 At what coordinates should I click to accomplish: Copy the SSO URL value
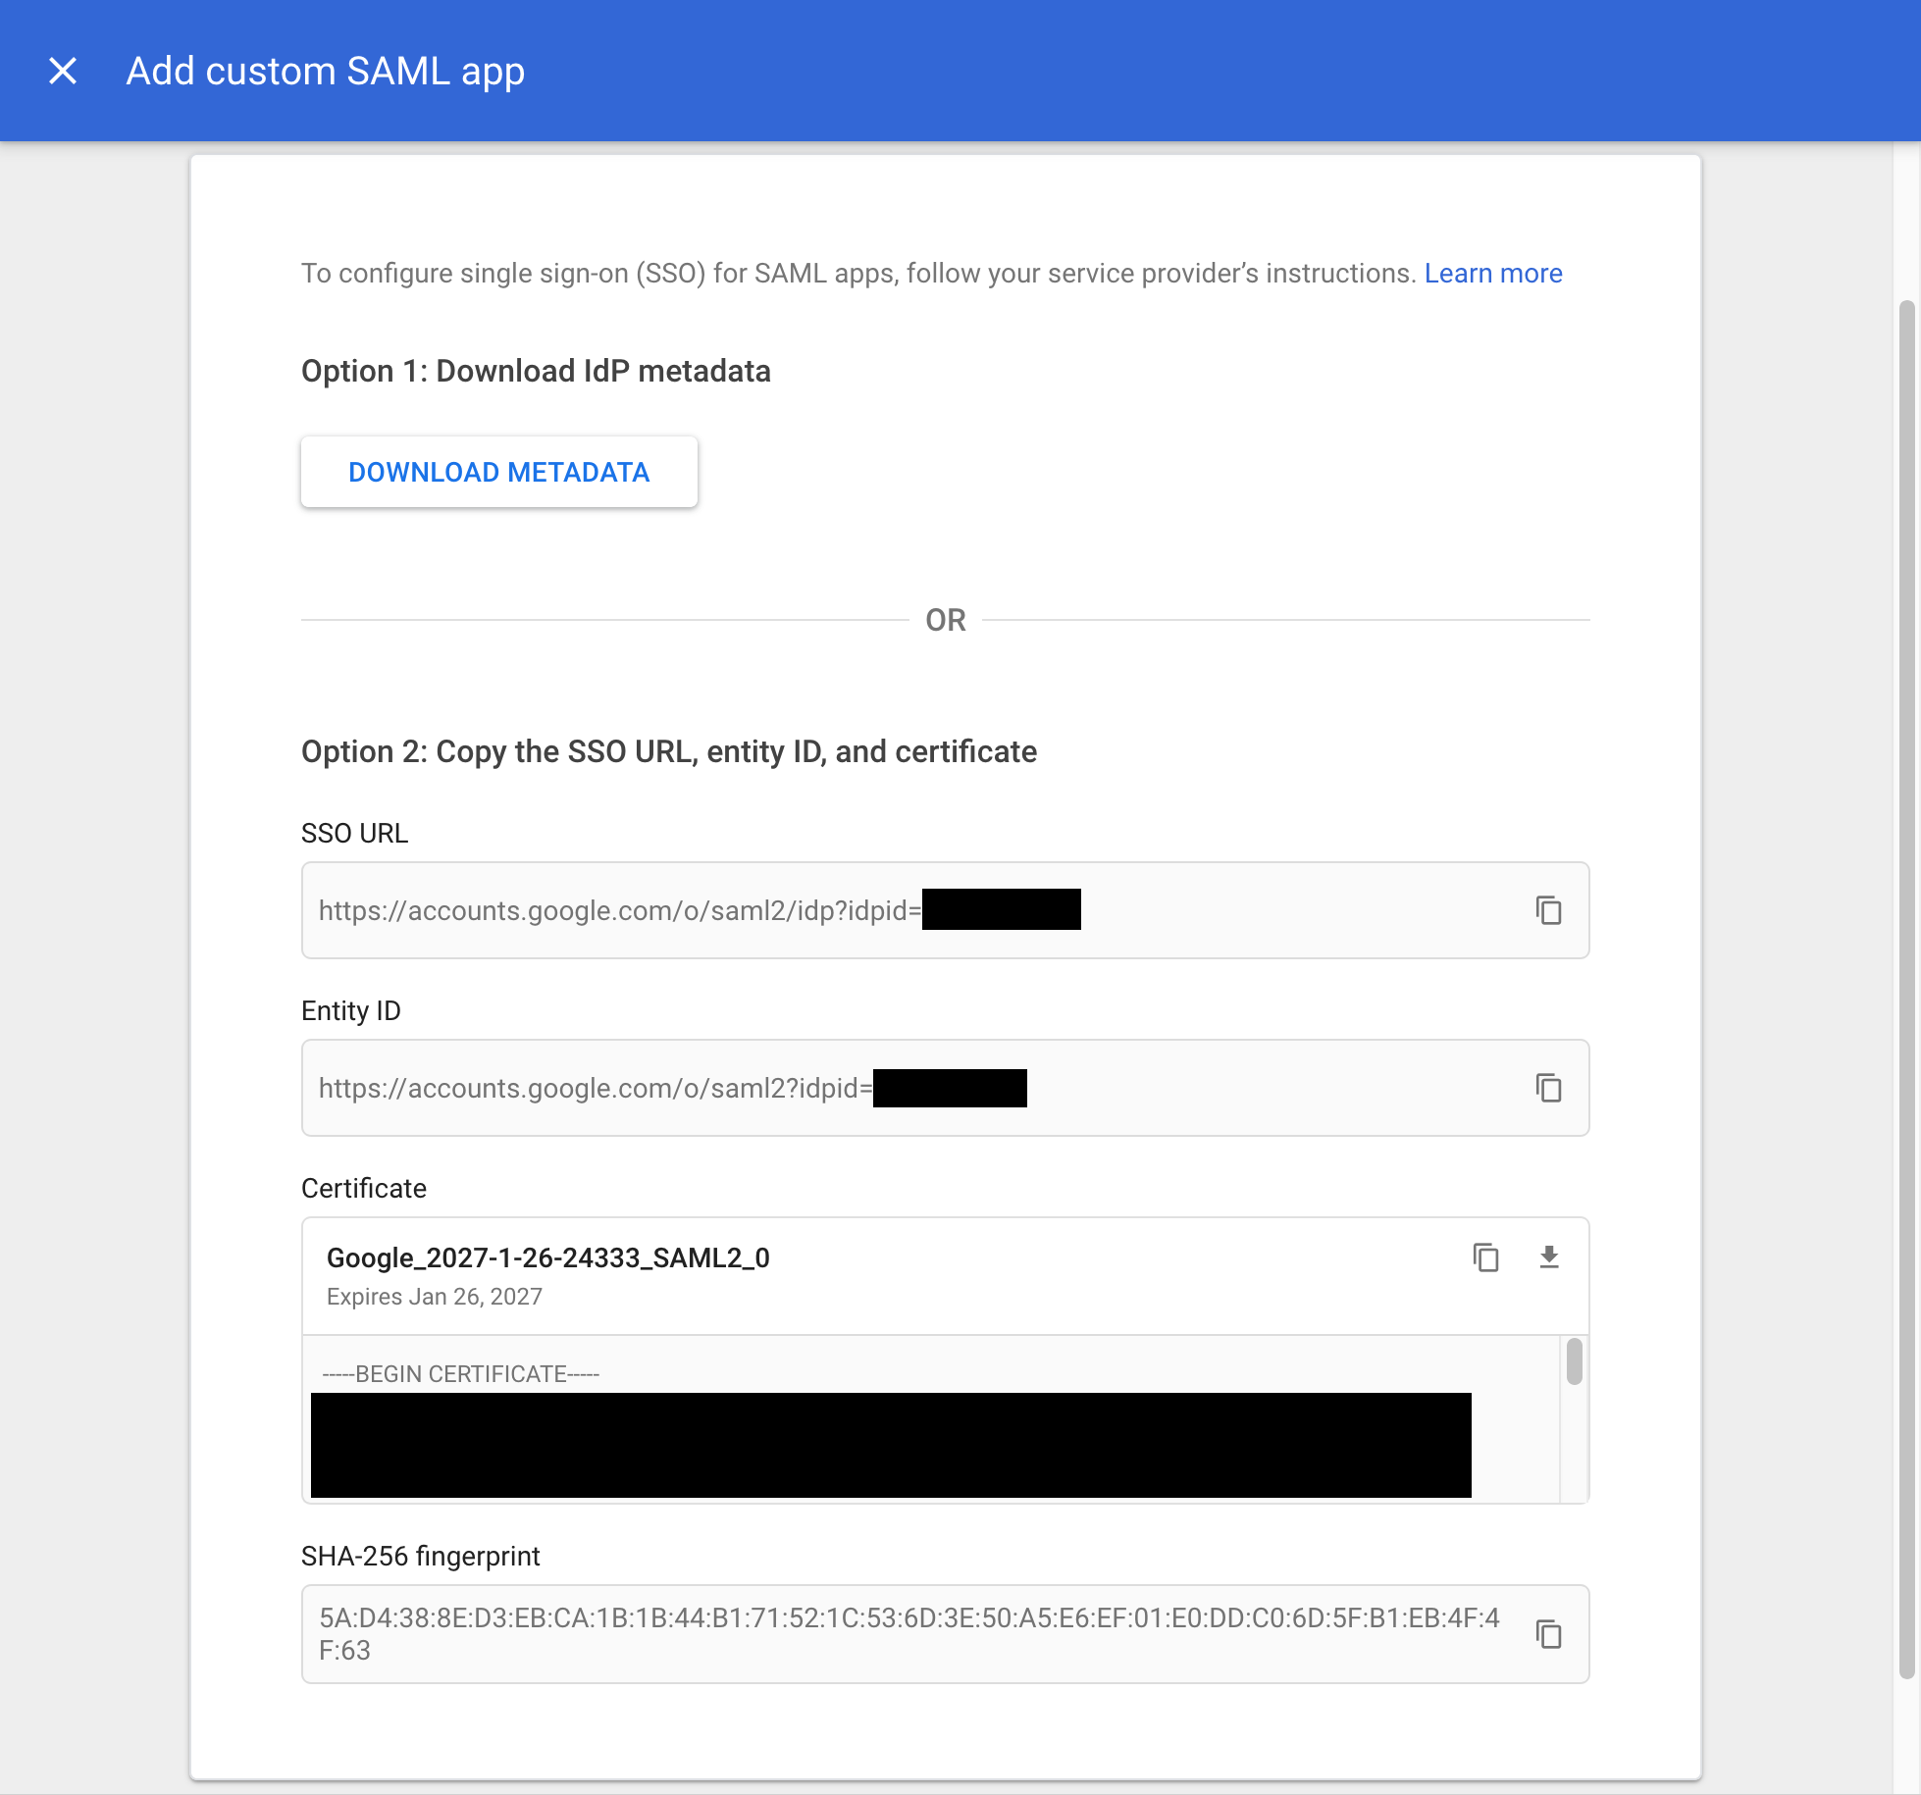(1548, 910)
